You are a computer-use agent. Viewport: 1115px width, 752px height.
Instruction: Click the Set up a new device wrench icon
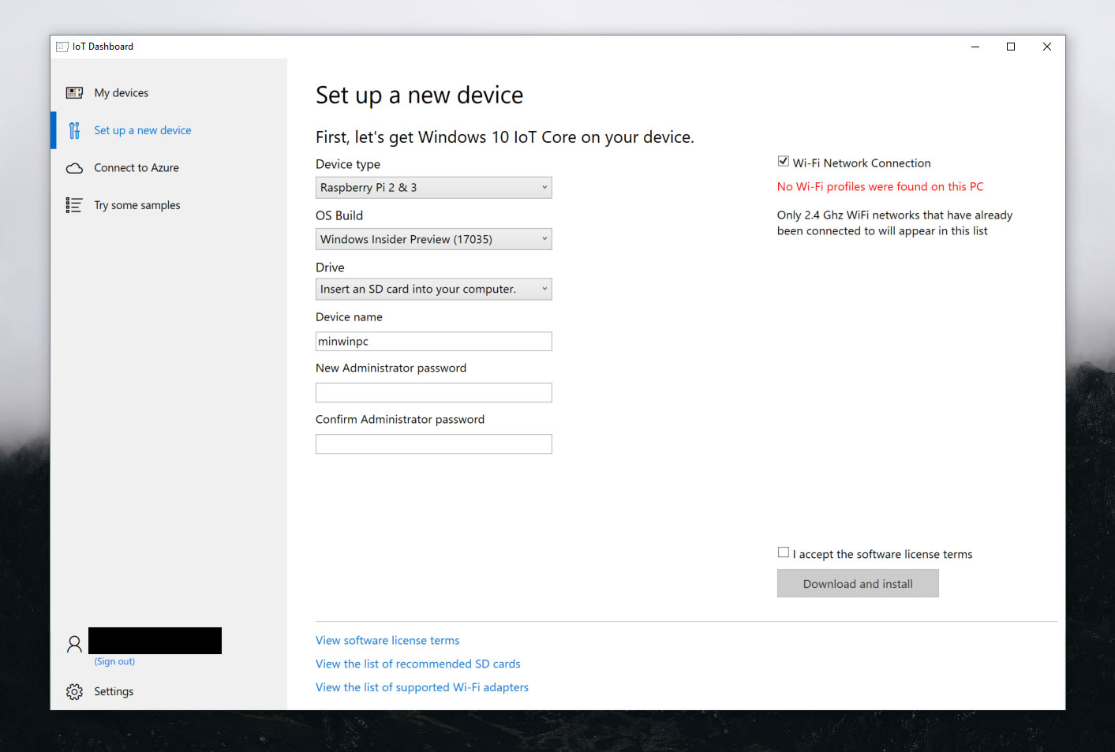pos(74,130)
